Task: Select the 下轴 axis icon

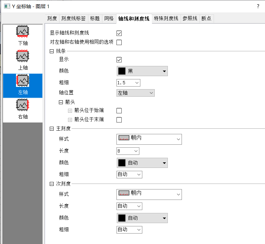Action: (x=22, y=32)
